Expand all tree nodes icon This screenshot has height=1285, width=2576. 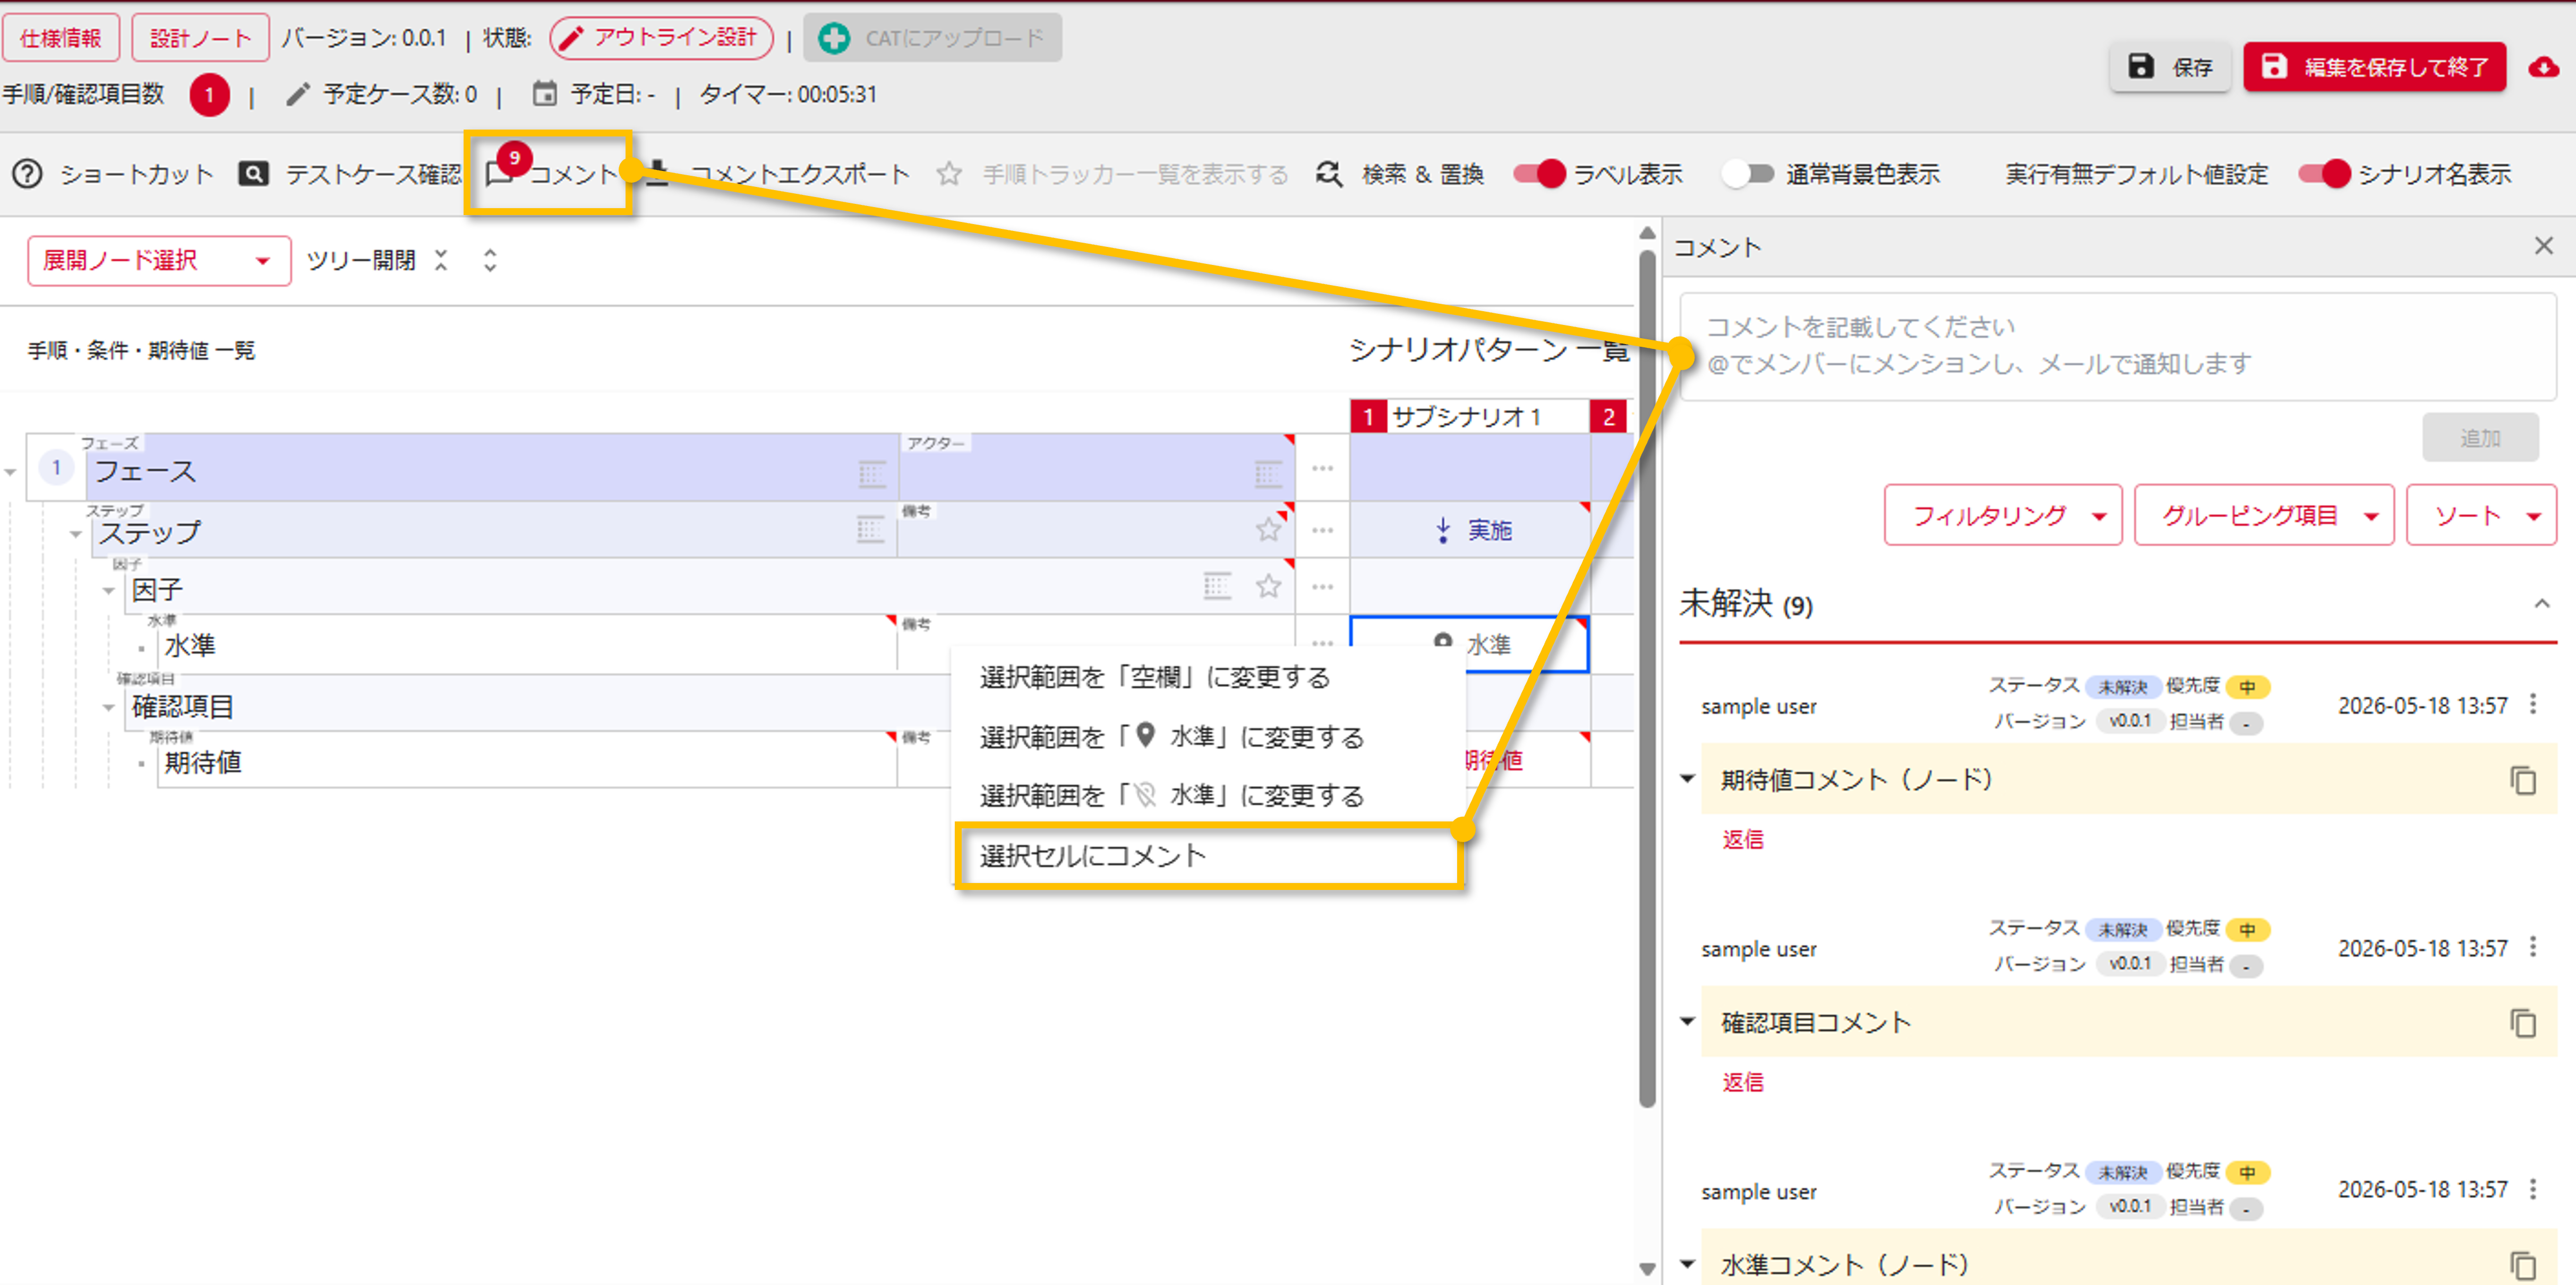[x=490, y=260]
